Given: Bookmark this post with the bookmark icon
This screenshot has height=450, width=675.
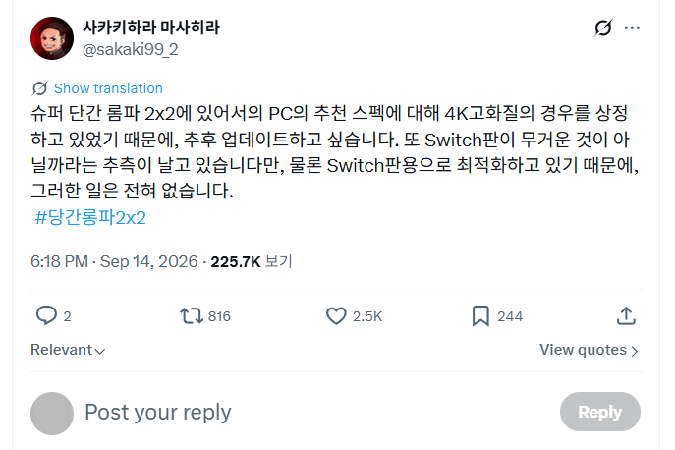Looking at the screenshot, I should [x=480, y=315].
